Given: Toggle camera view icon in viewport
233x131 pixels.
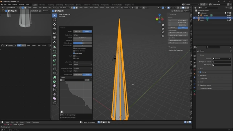Looking at the screenshot, I should pyautogui.click(x=163, y=32).
